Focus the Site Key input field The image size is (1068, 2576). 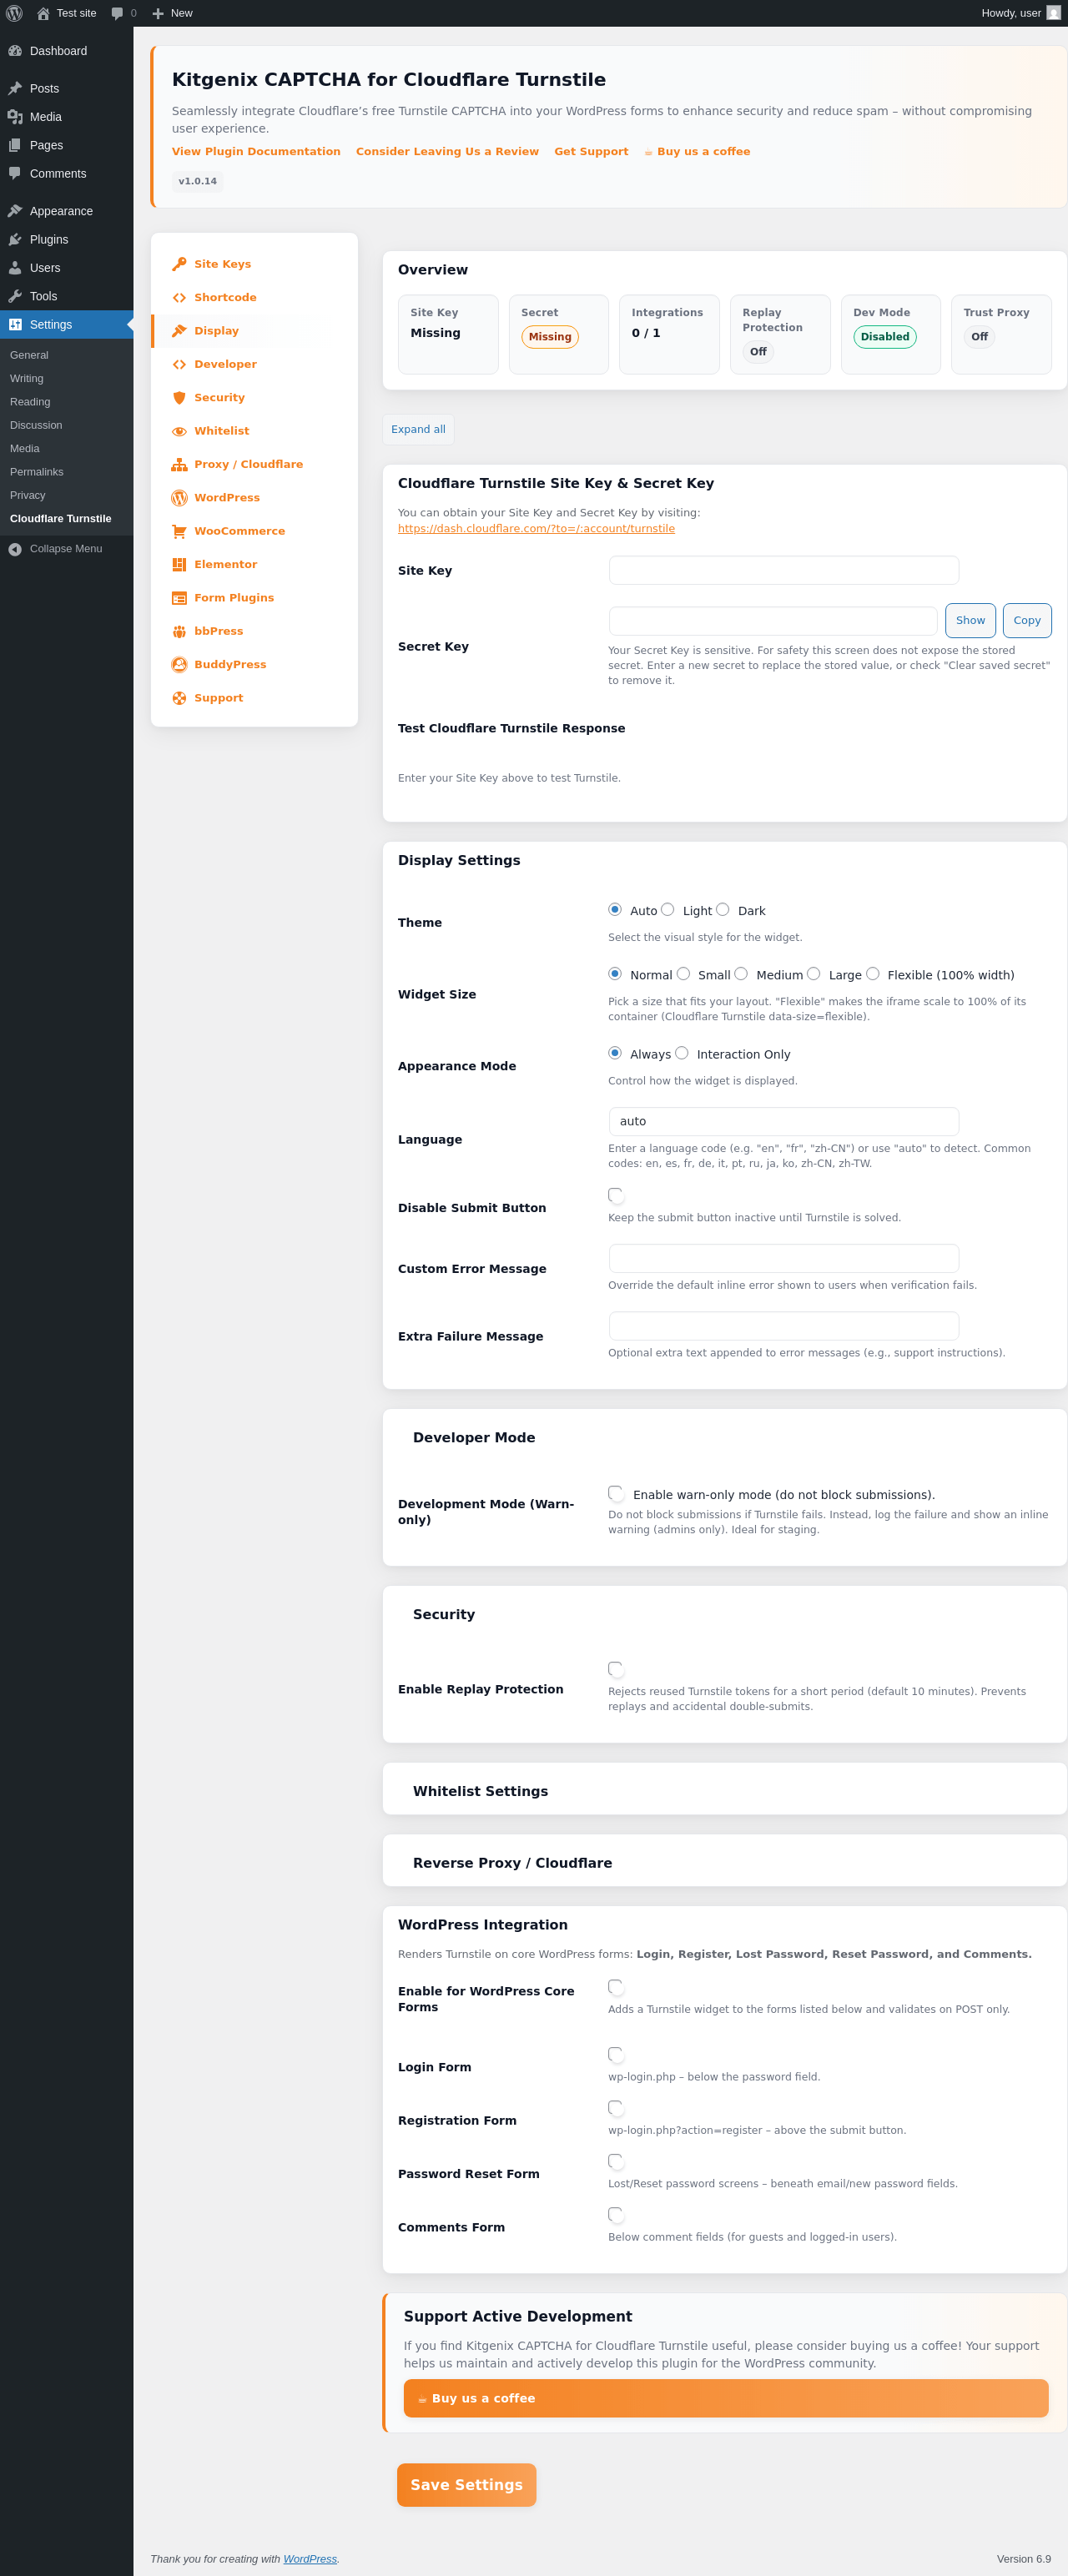click(783, 570)
